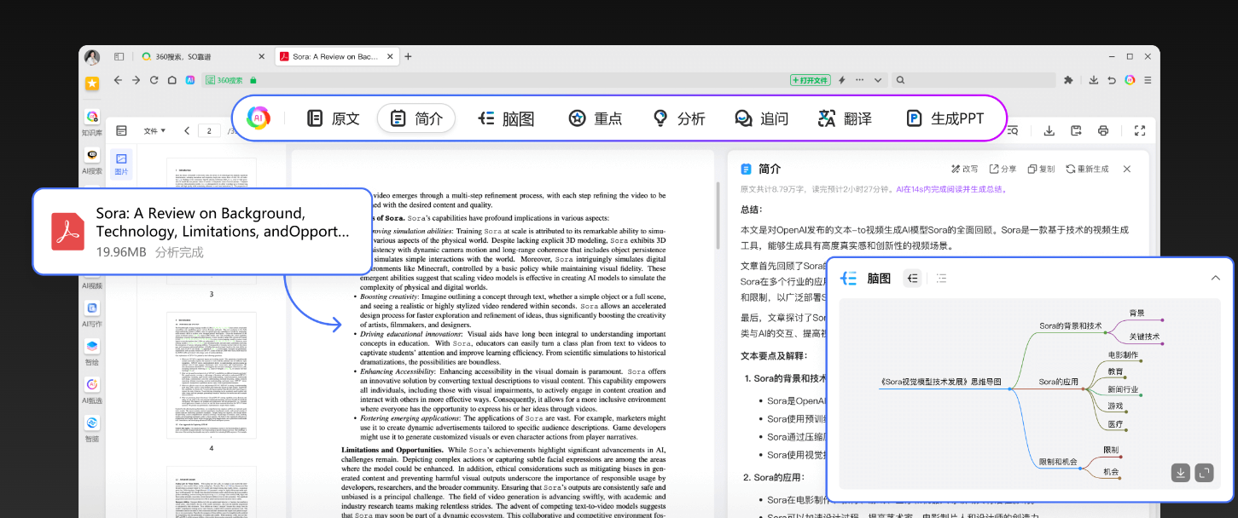The width and height of the screenshot is (1238, 518).
Task: Click 复制 to copy the summary
Action: click(1042, 169)
